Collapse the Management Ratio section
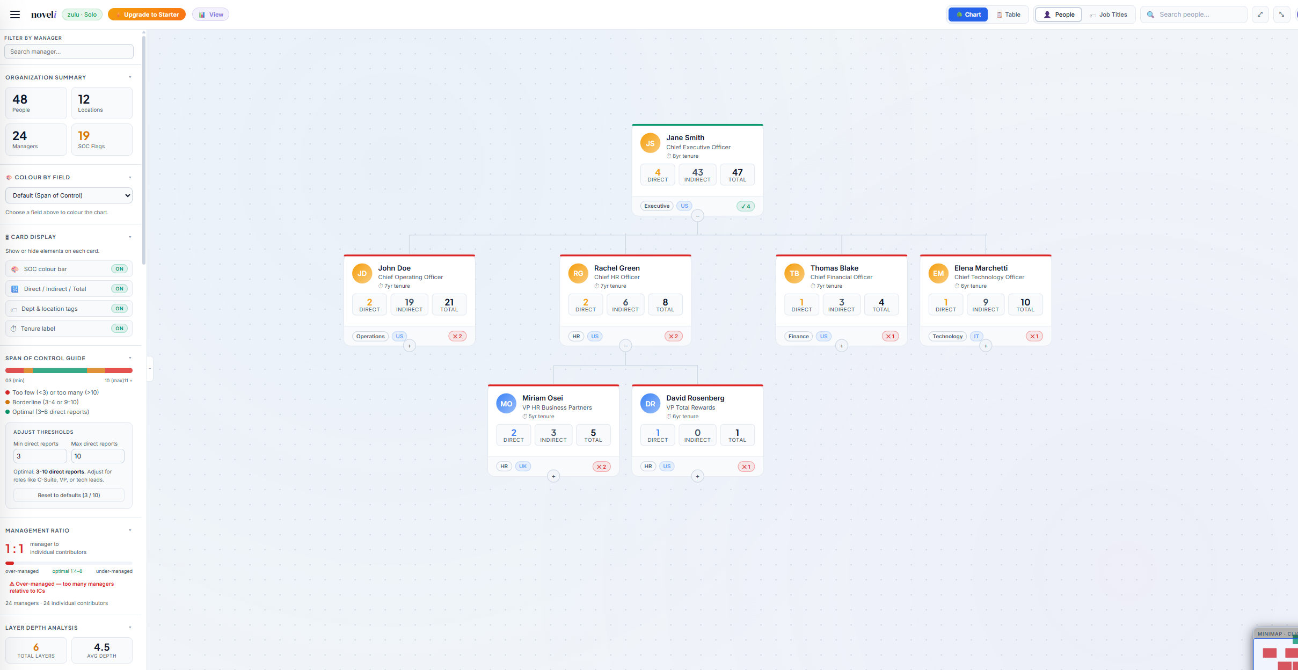Viewport: 1298px width, 670px height. point(130,530)
